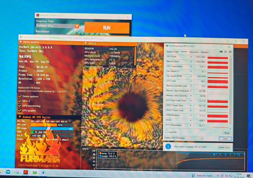
Task: Open the GPU Temperature sensor dropdown
Action: (x=191, y=67)
